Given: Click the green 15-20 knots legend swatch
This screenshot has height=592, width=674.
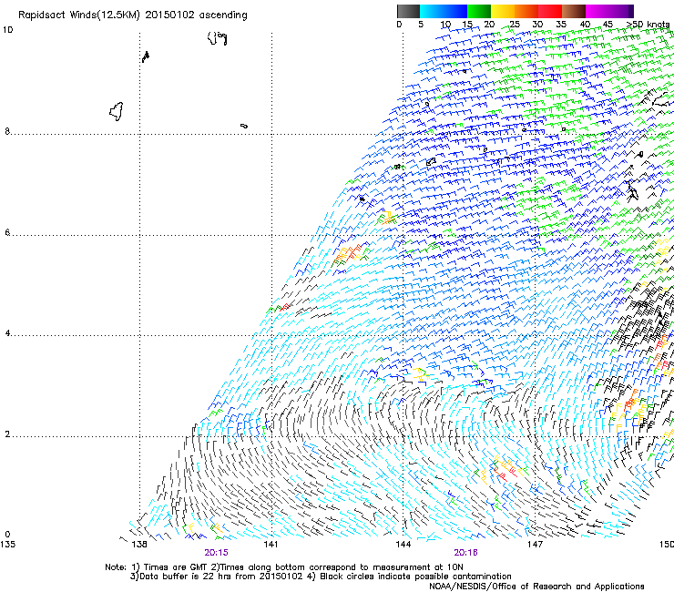Looking at the screenshot, I should point(479,11).
